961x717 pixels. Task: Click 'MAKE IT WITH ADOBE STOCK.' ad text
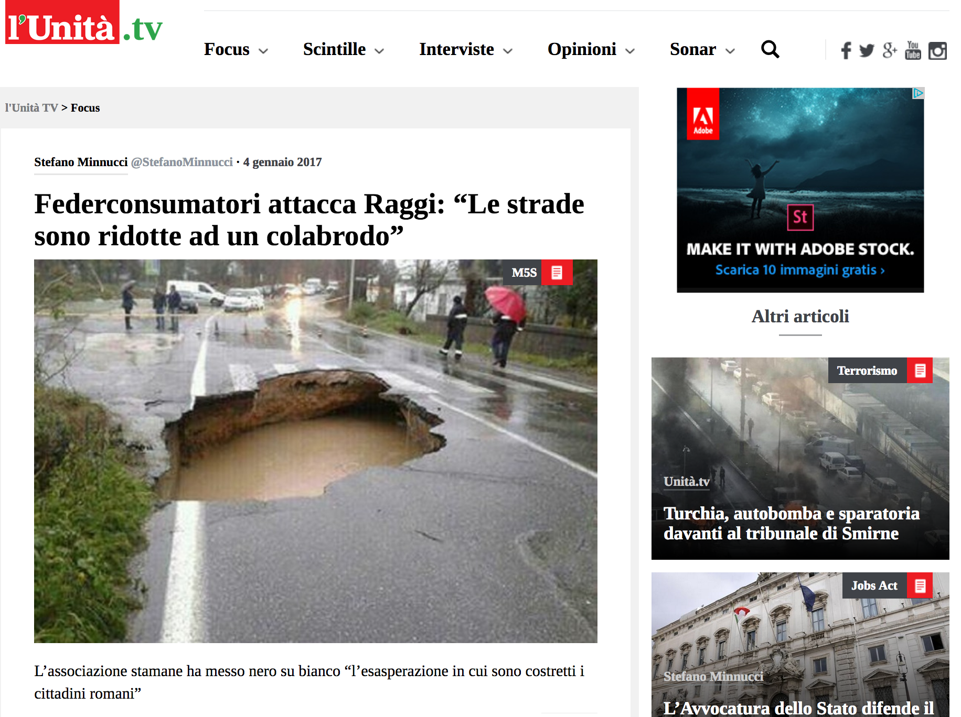pos(800,249)
